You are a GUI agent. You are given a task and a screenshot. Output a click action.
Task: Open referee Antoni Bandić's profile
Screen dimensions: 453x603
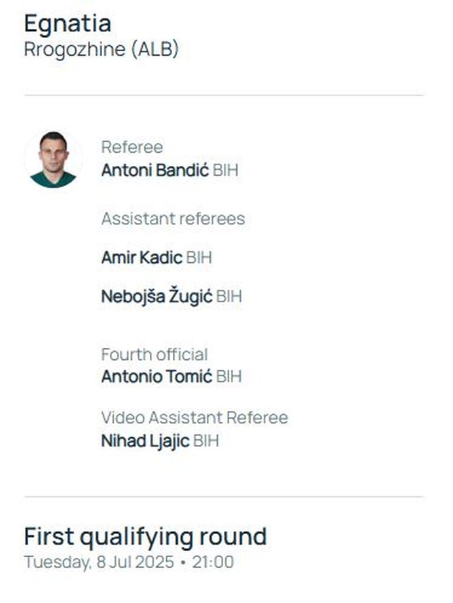pos(155,170)
